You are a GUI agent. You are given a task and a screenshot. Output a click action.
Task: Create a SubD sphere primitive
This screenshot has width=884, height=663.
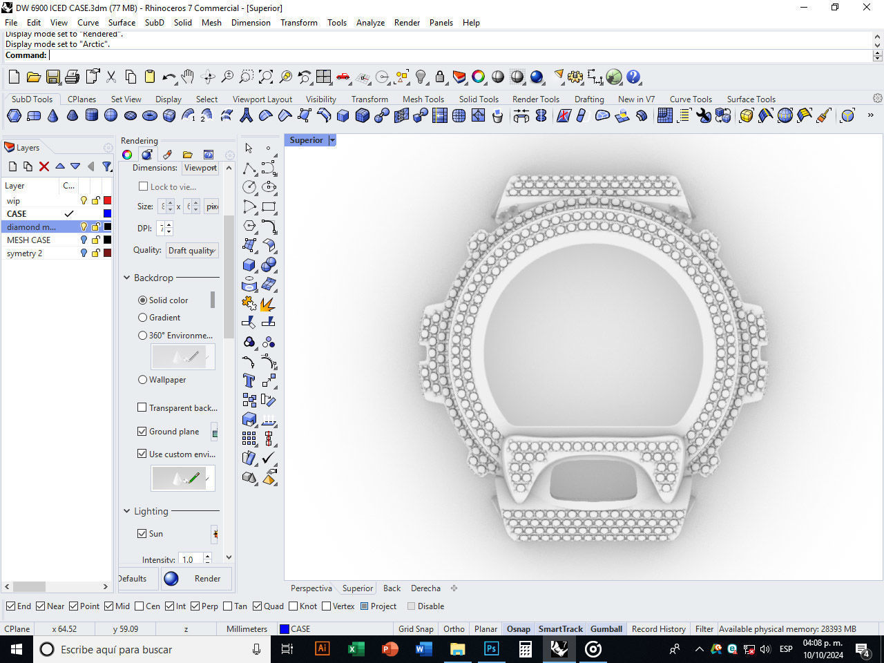[110, 116]
